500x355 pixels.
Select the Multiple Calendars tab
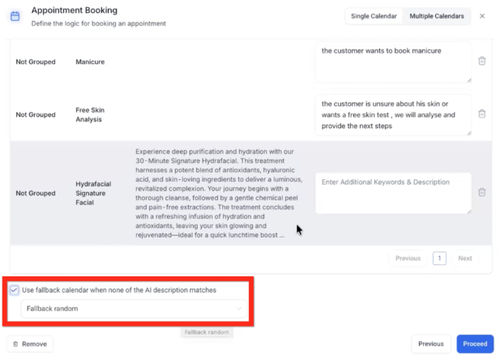pos(437,15)
